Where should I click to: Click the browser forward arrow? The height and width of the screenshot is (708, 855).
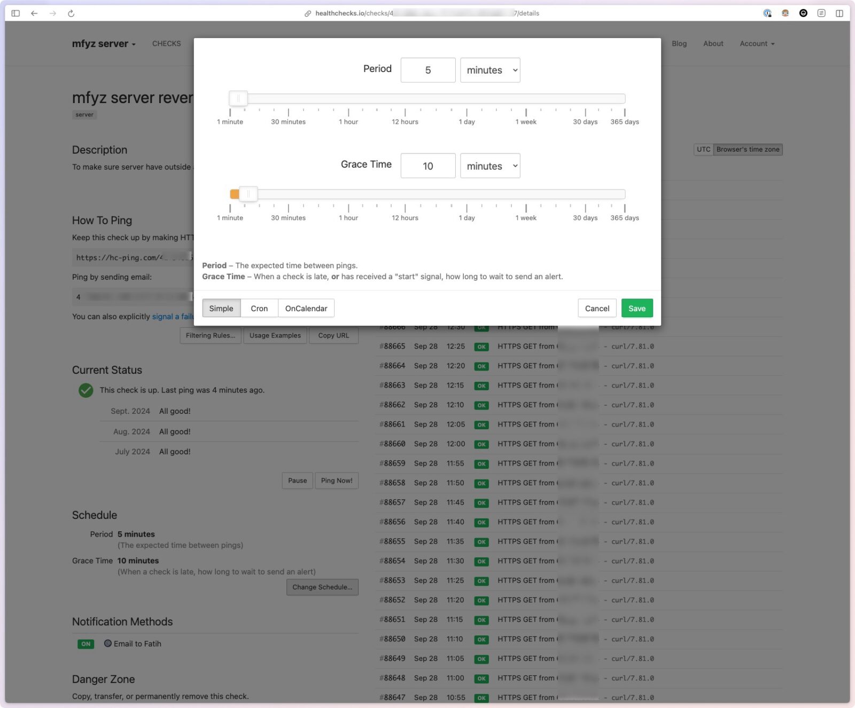pos(52,13)
